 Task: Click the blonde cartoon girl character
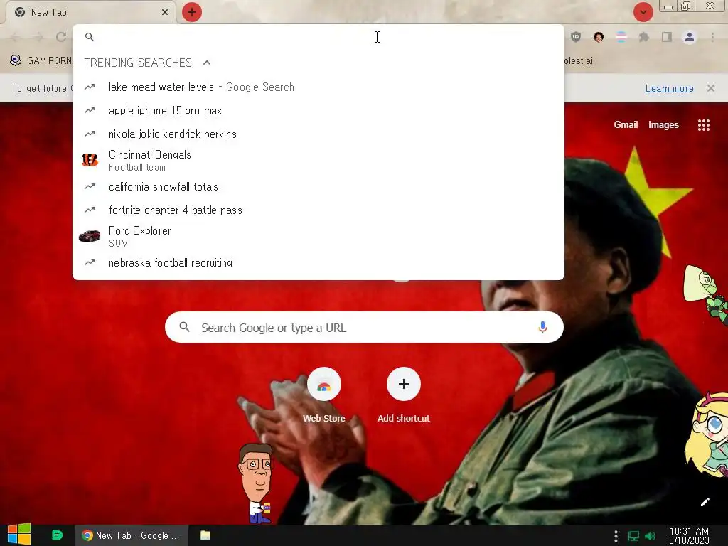[707, 434]
